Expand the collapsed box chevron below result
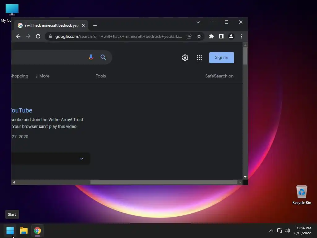 [x=82, y=159]
